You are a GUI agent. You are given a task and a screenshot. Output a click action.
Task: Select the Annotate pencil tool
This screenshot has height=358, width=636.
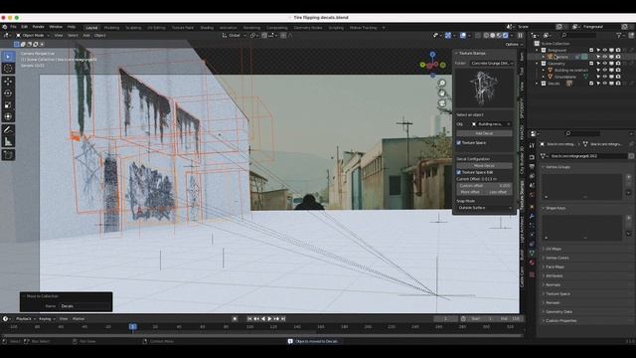point(8,130)
